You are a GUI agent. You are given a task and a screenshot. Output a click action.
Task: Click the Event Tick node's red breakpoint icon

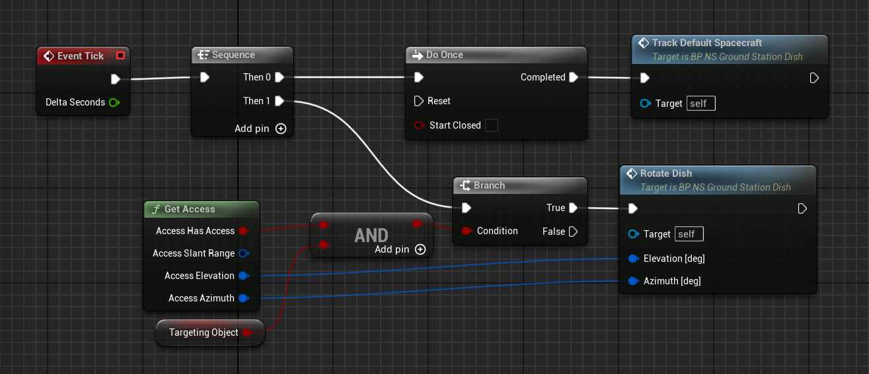point(120,56)
